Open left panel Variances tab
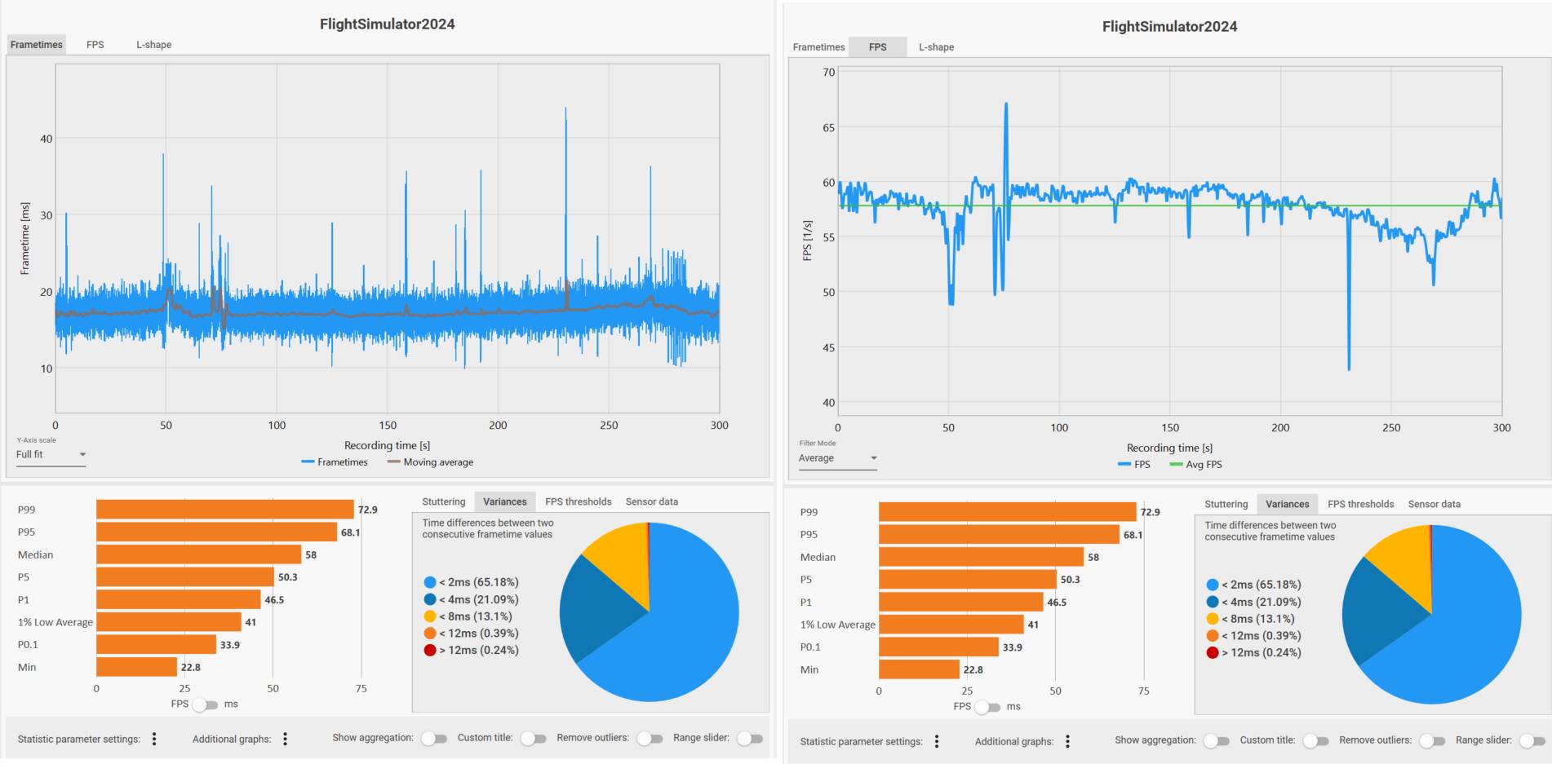The image size is (1552, 764). point(505,501)
